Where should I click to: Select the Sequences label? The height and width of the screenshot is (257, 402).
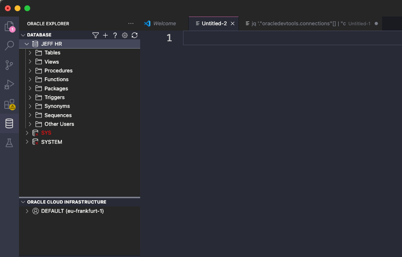point(58,115)
